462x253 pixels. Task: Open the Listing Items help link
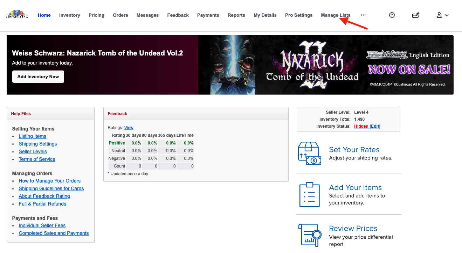point(33,136)
